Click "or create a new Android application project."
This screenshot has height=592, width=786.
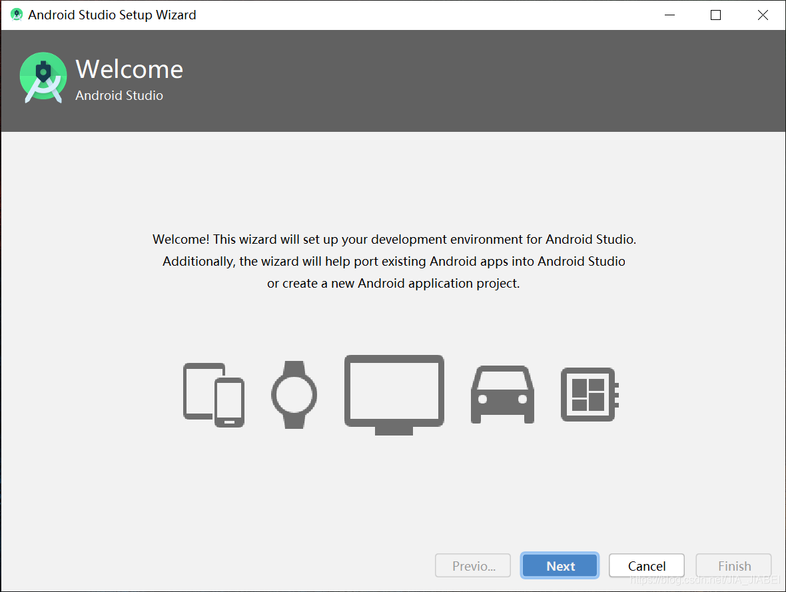point(394,283)
